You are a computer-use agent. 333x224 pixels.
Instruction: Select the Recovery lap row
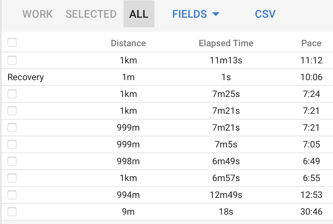click(x=167, y=77)
